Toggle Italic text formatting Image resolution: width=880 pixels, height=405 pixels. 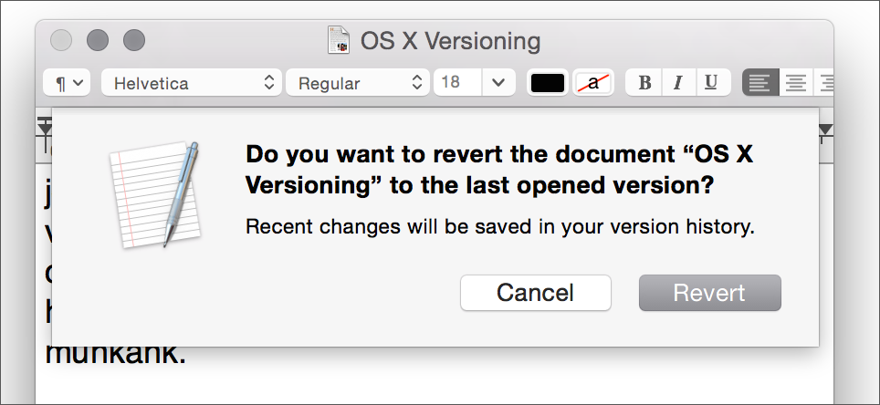(x=678, y=83)
